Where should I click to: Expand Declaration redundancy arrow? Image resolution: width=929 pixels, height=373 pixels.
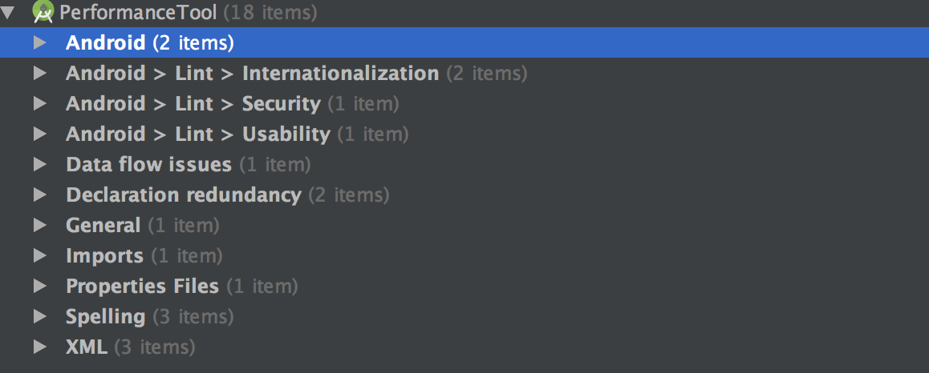point(39,195)
